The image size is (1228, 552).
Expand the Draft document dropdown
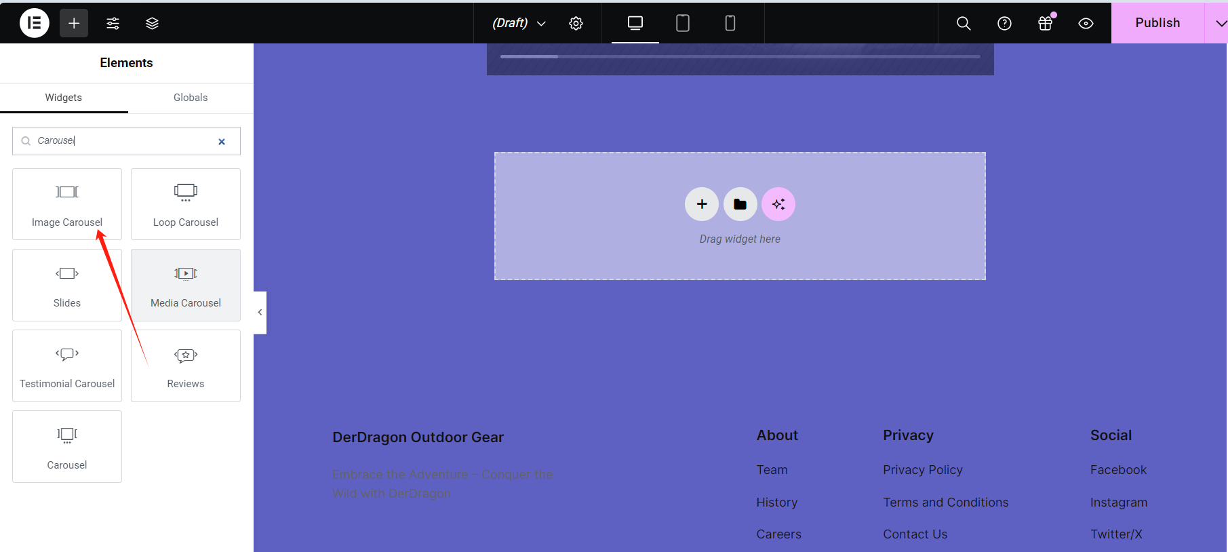[x=519, y=23]
